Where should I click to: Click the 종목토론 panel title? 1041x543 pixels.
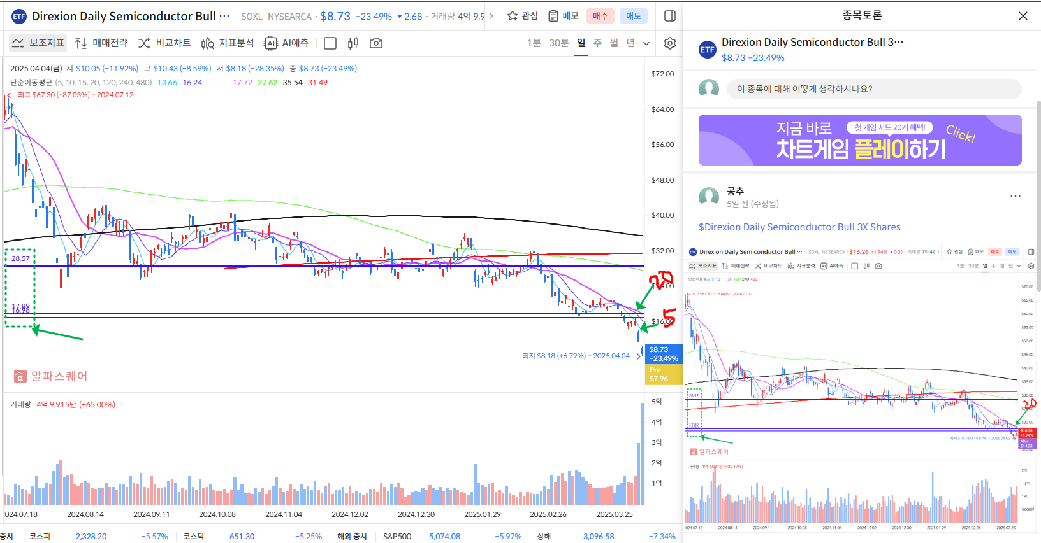click(x=862, y=15)
